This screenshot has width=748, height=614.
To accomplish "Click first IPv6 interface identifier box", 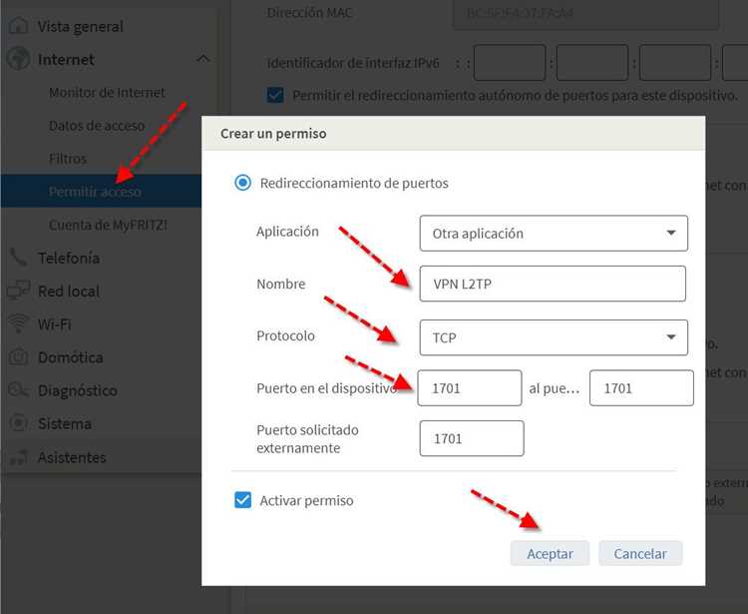I will (x=510, y=63).
